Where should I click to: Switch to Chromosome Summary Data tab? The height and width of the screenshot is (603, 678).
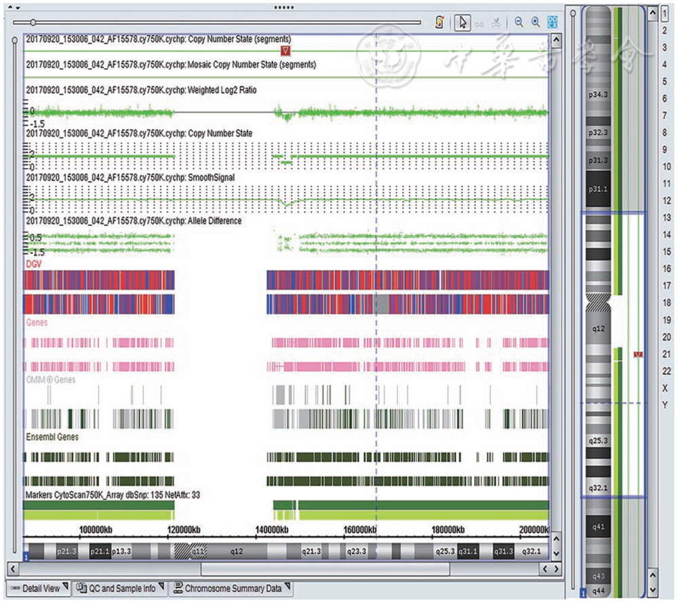point(231,589)
